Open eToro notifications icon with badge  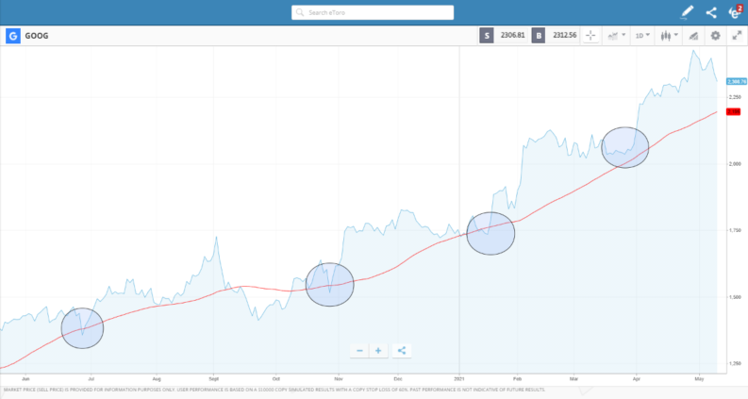735,12
